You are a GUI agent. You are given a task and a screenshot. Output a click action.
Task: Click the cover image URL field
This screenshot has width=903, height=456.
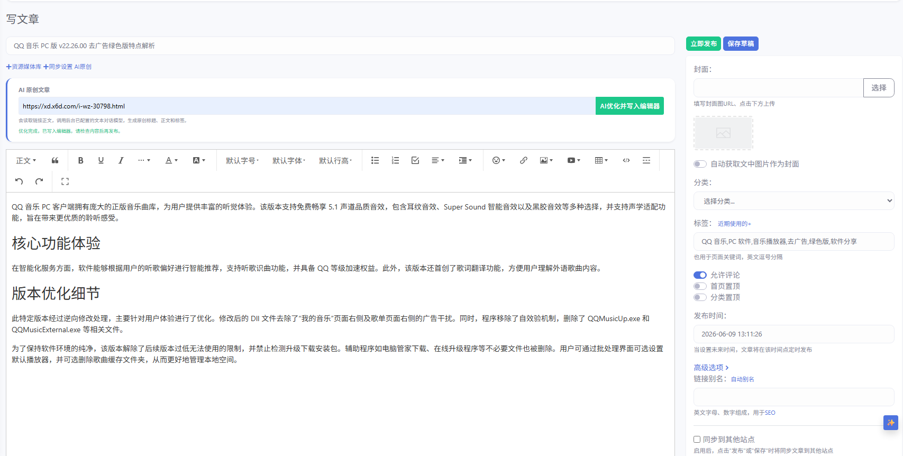point(778,88)
